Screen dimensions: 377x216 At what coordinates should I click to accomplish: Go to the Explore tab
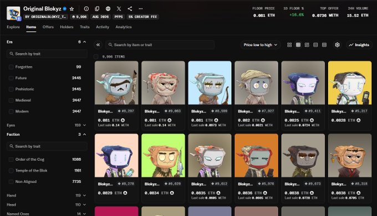pyautogui.click(x=13, y=27)
